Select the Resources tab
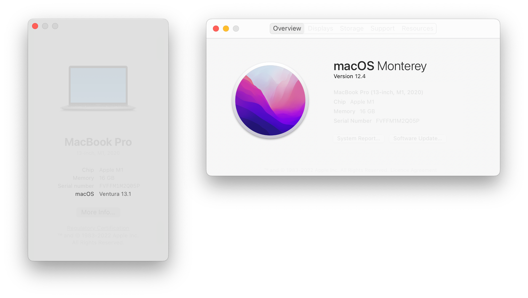Viewport: 528px width, 298px height. coord(417,29)
